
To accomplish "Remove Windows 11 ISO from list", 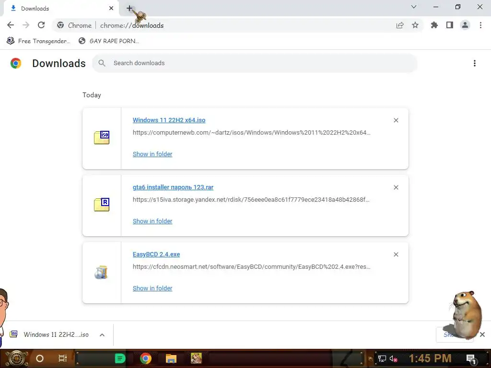I will pos(396,120).
